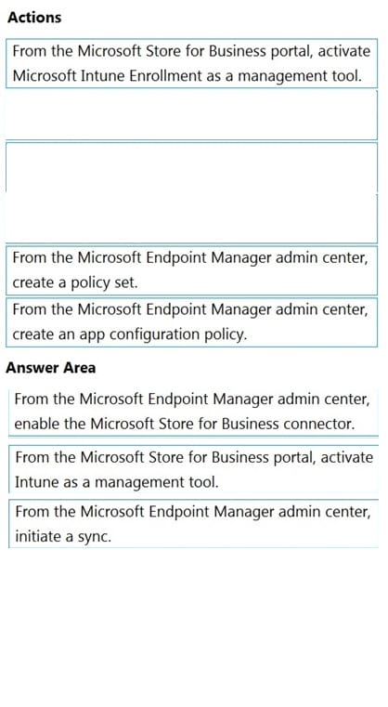Click the second empty slot in Actions

pyautogui.click(x=191, y=167)
